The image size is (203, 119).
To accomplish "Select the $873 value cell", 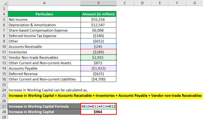I will 98,63.
